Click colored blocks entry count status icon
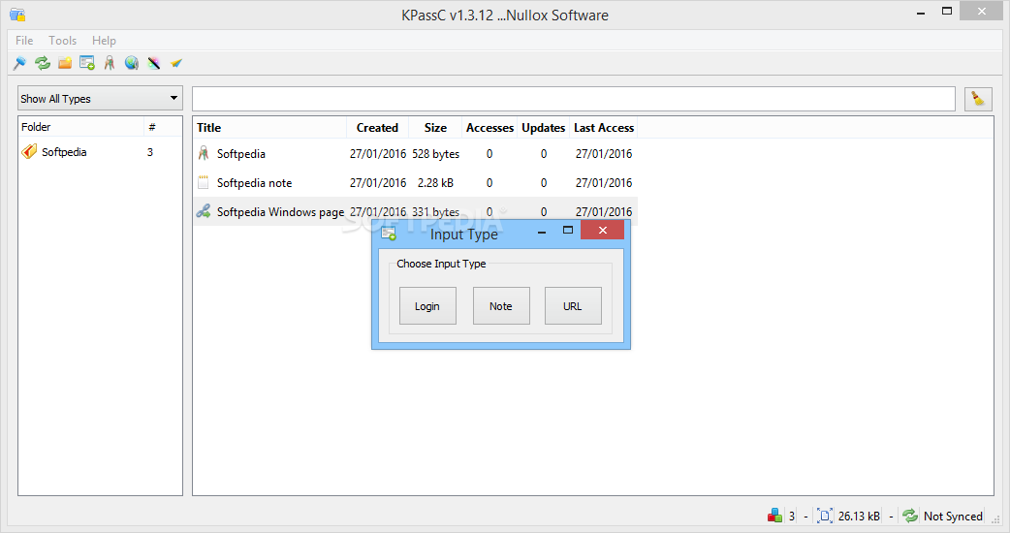 pyautogui.click(x=774, y=516)
